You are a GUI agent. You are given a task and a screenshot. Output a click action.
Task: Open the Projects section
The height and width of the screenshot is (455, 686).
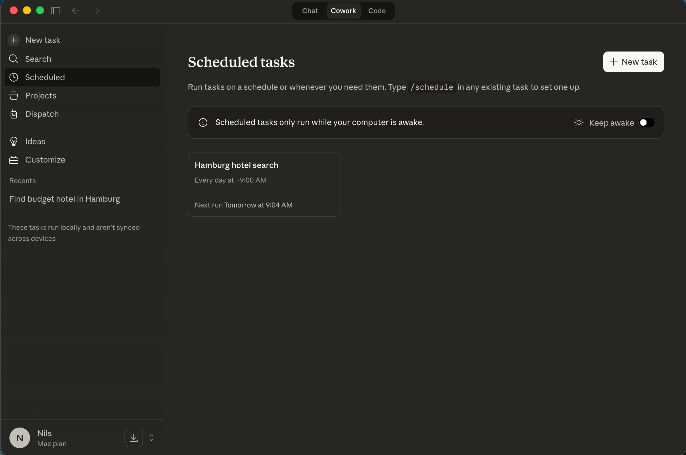tap(82, 96)
